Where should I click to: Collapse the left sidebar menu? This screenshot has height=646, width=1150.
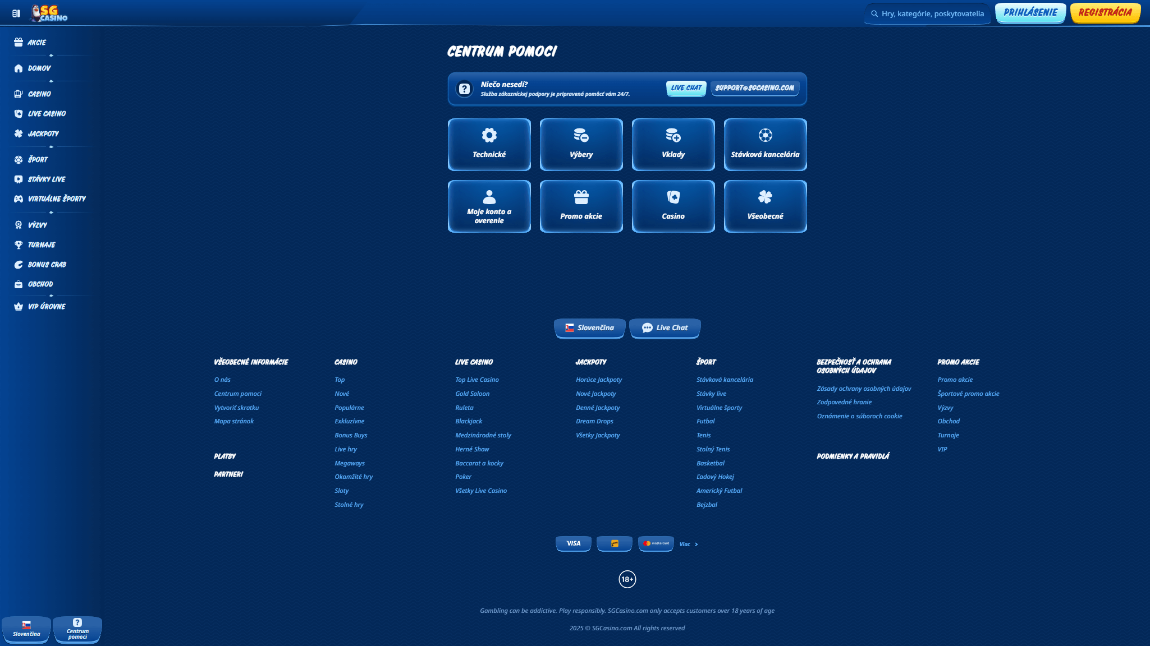[x=16, y=12]
